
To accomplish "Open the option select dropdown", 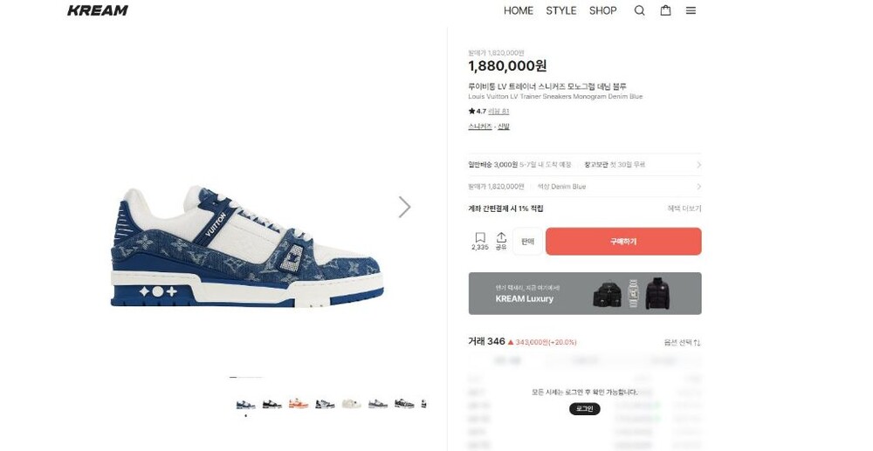I will [x=682, y=343].
